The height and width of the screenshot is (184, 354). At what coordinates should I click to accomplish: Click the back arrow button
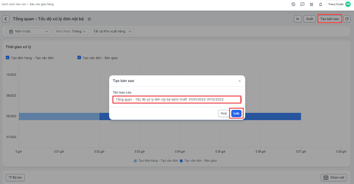[6, 19]
